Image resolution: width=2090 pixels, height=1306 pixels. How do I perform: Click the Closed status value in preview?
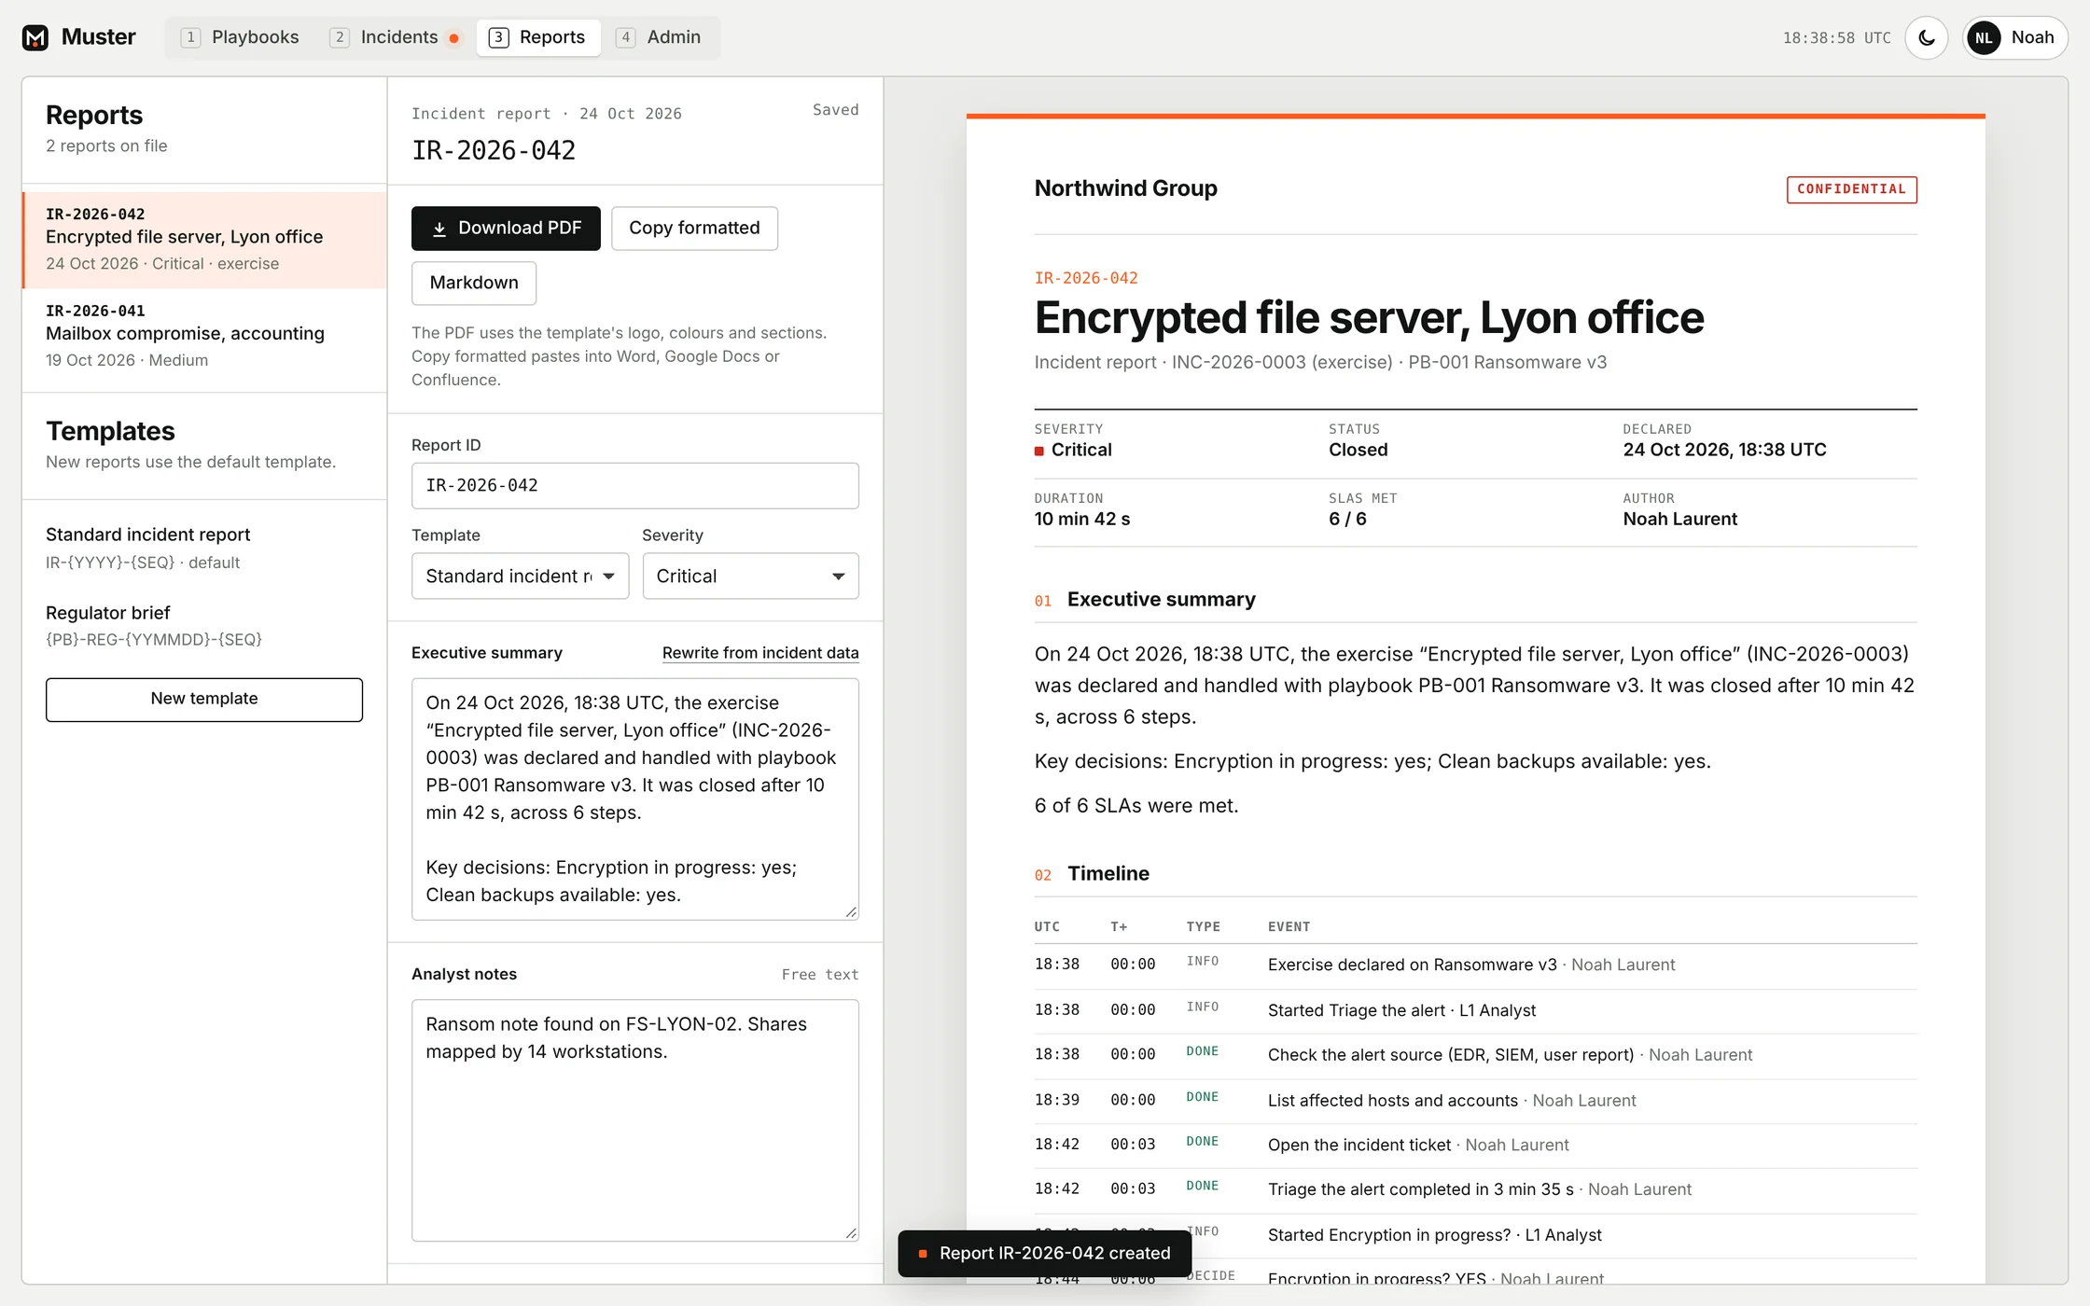tap(1358, 451)
